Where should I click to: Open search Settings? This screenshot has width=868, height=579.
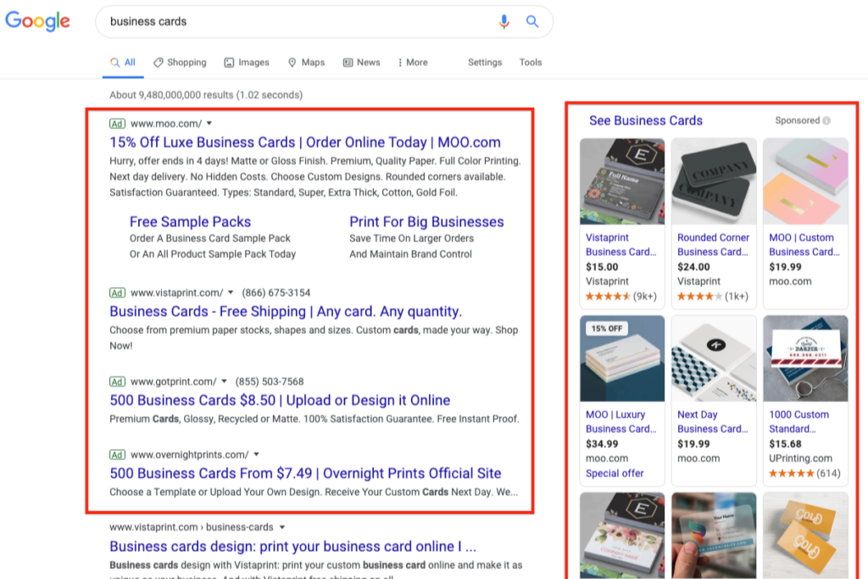tap(485, 63)
